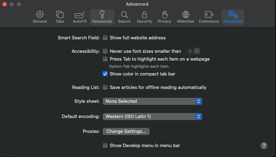276x157 pixels.
Task: Click the Websites globe icon
Action: pos(185,15)
